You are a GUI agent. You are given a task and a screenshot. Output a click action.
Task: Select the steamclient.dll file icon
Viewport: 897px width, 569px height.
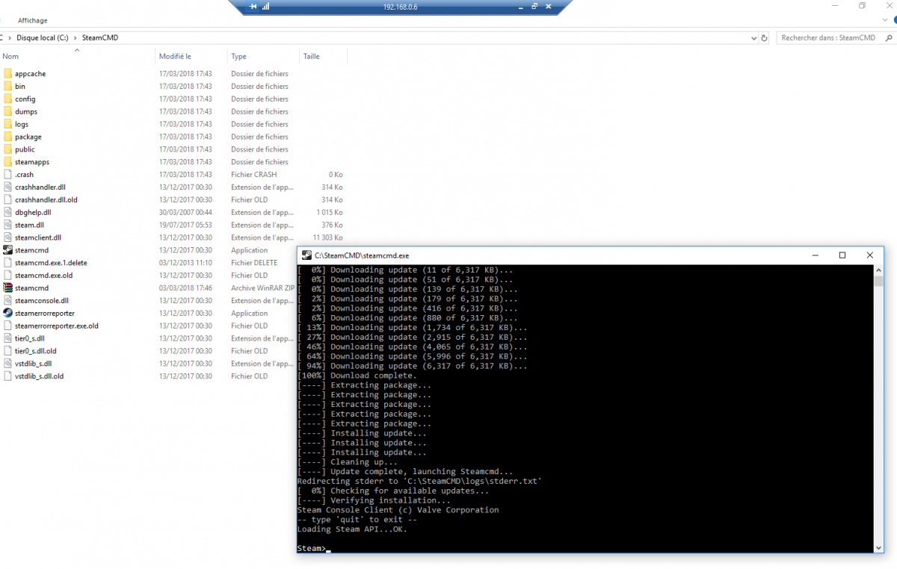click(7, 237)
